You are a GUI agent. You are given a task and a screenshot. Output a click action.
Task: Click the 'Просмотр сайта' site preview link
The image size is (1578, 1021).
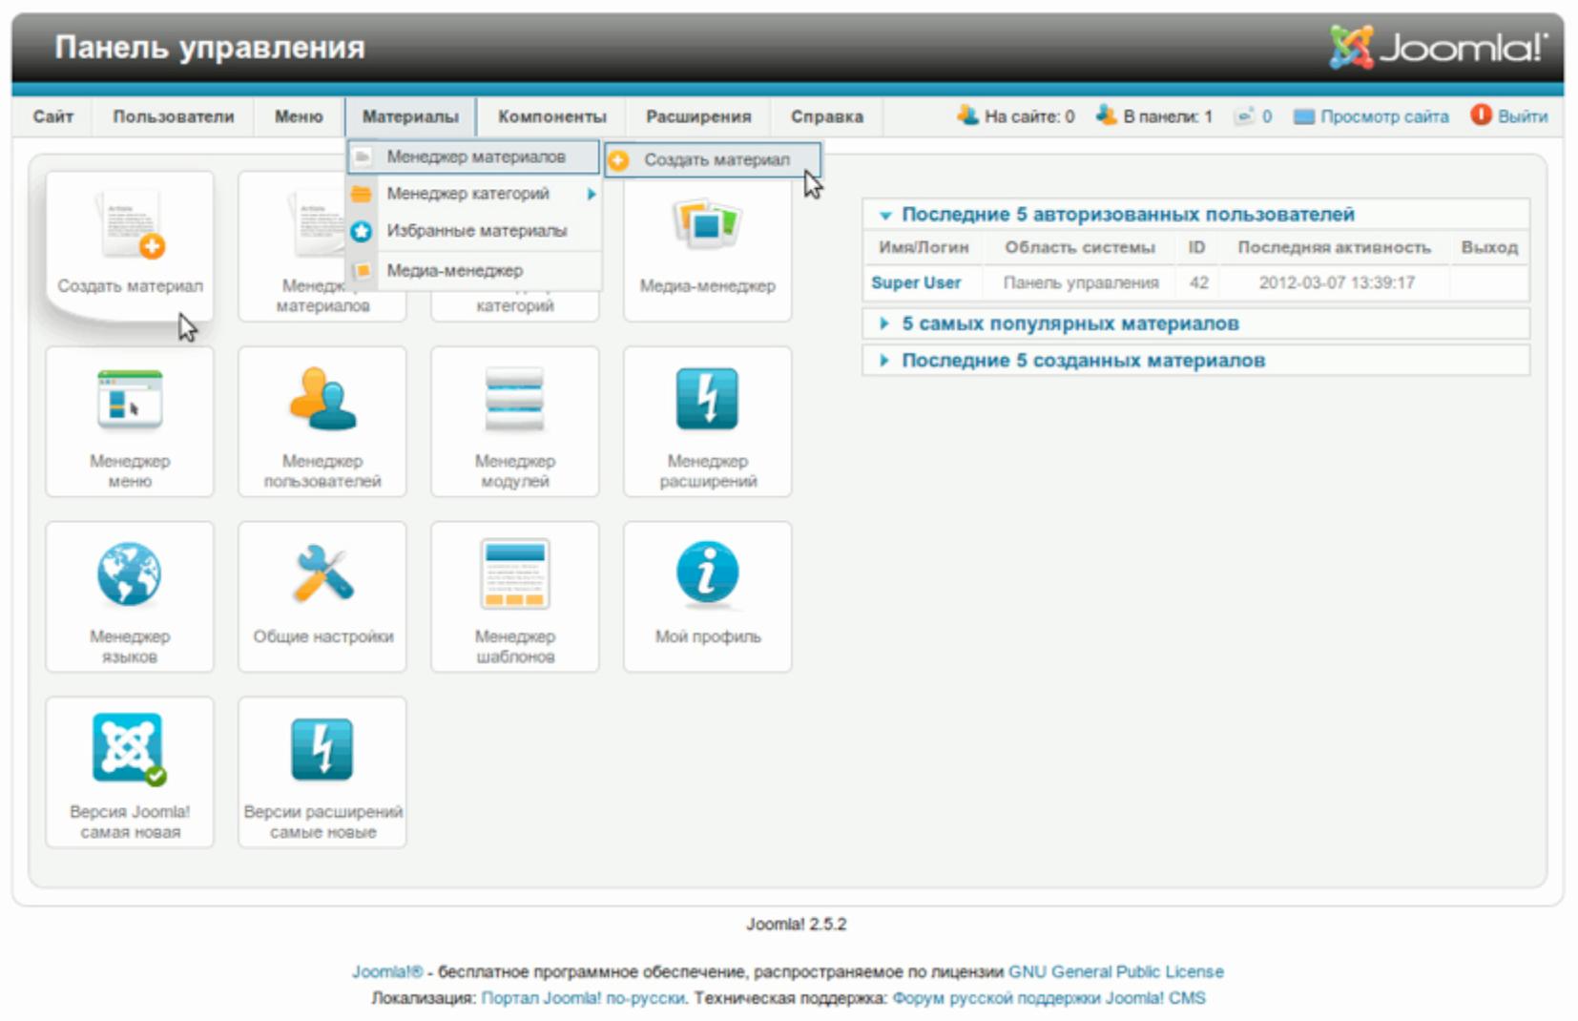(1383, 116)
